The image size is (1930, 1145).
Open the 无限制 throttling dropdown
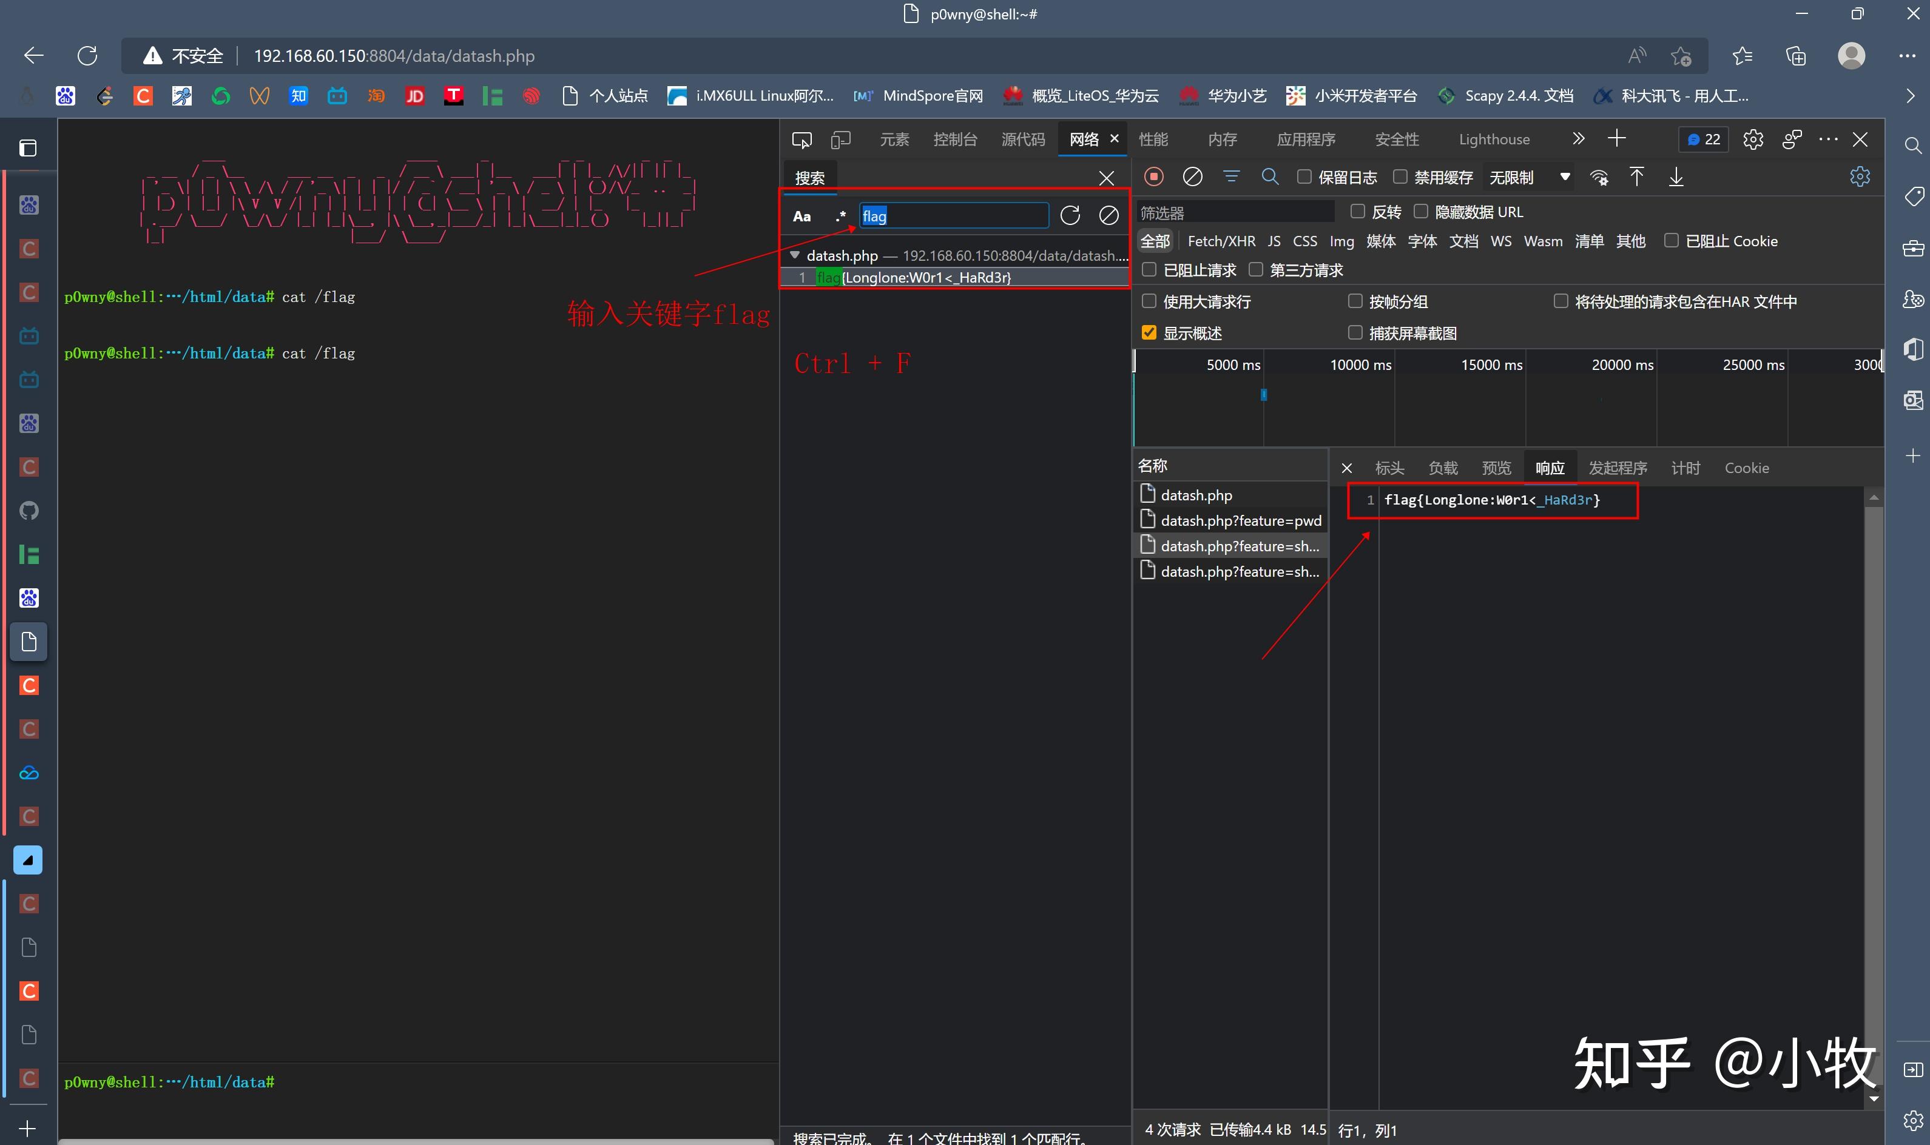coord(1529,178)
